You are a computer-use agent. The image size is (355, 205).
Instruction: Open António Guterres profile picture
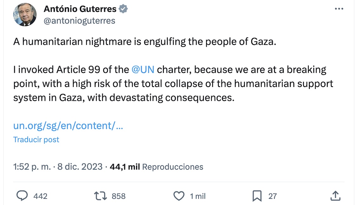25,15
